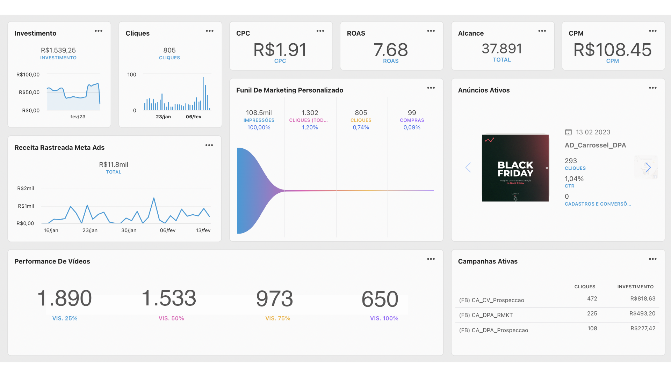Open the Cliques card three-dot menu
The width and height of the screenshot is (671, 377).
pyautogui.click(x=210, y=31)
